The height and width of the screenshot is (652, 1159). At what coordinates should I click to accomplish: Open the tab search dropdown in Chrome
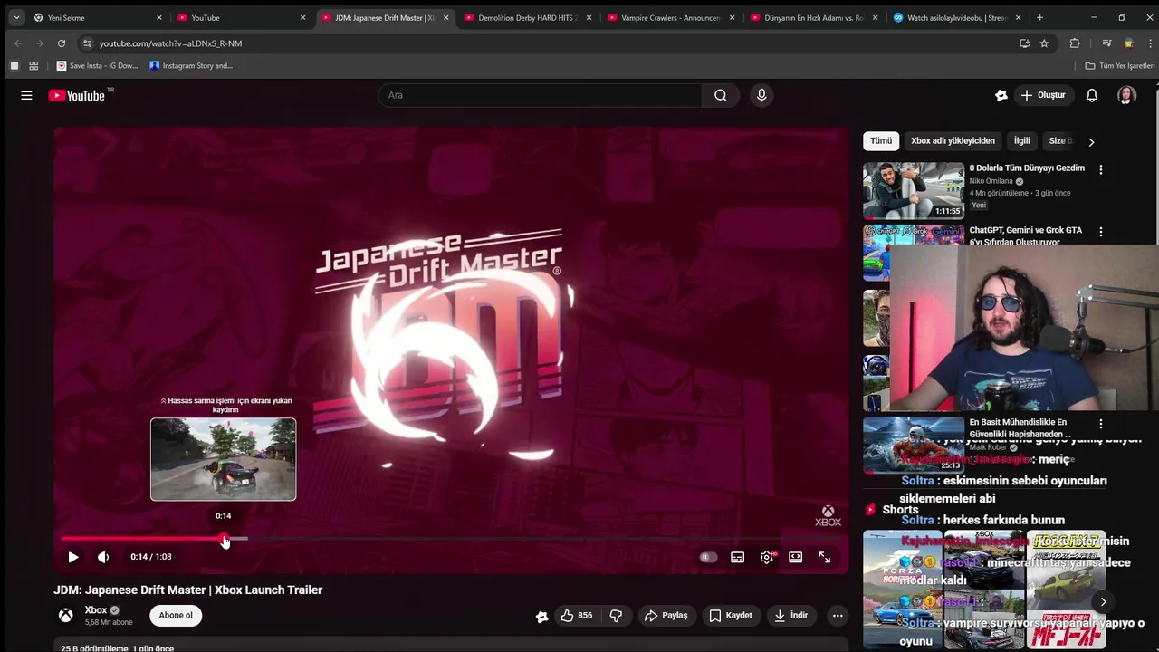click(x=16, y=17)
